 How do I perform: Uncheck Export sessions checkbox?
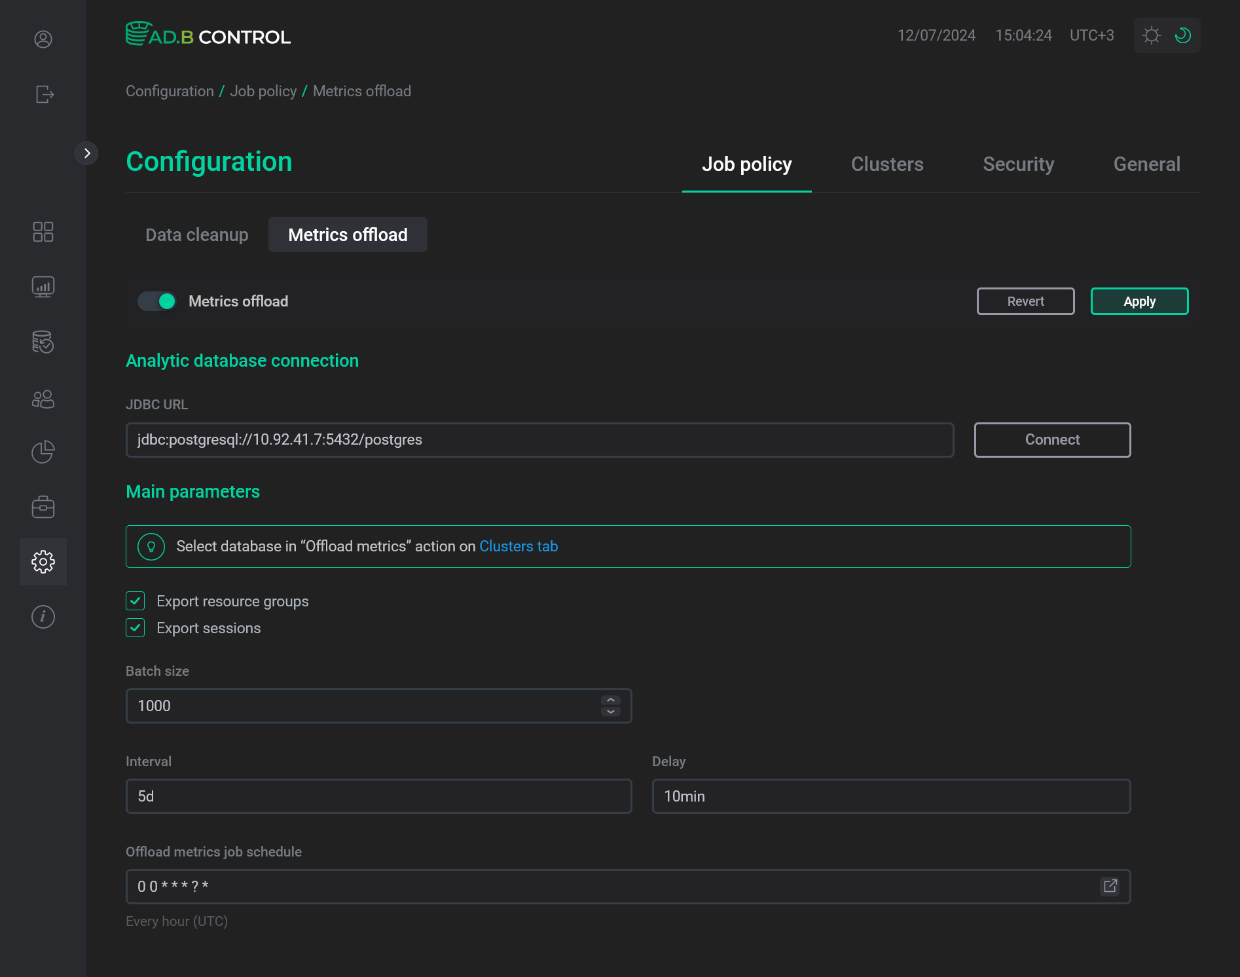click(136, 628)
